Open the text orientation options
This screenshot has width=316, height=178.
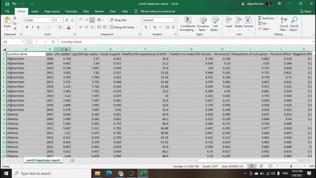[x=100, y=20]
